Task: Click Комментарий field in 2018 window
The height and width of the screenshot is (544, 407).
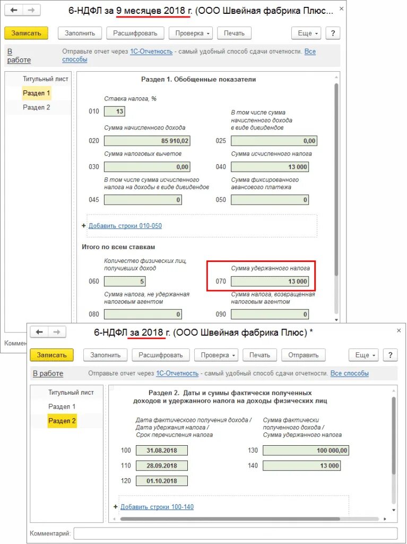Action: click(236, 533)
